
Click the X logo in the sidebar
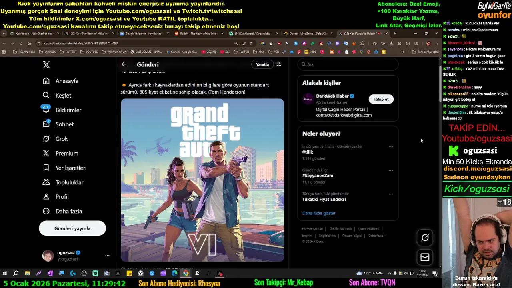click(46, 65)
